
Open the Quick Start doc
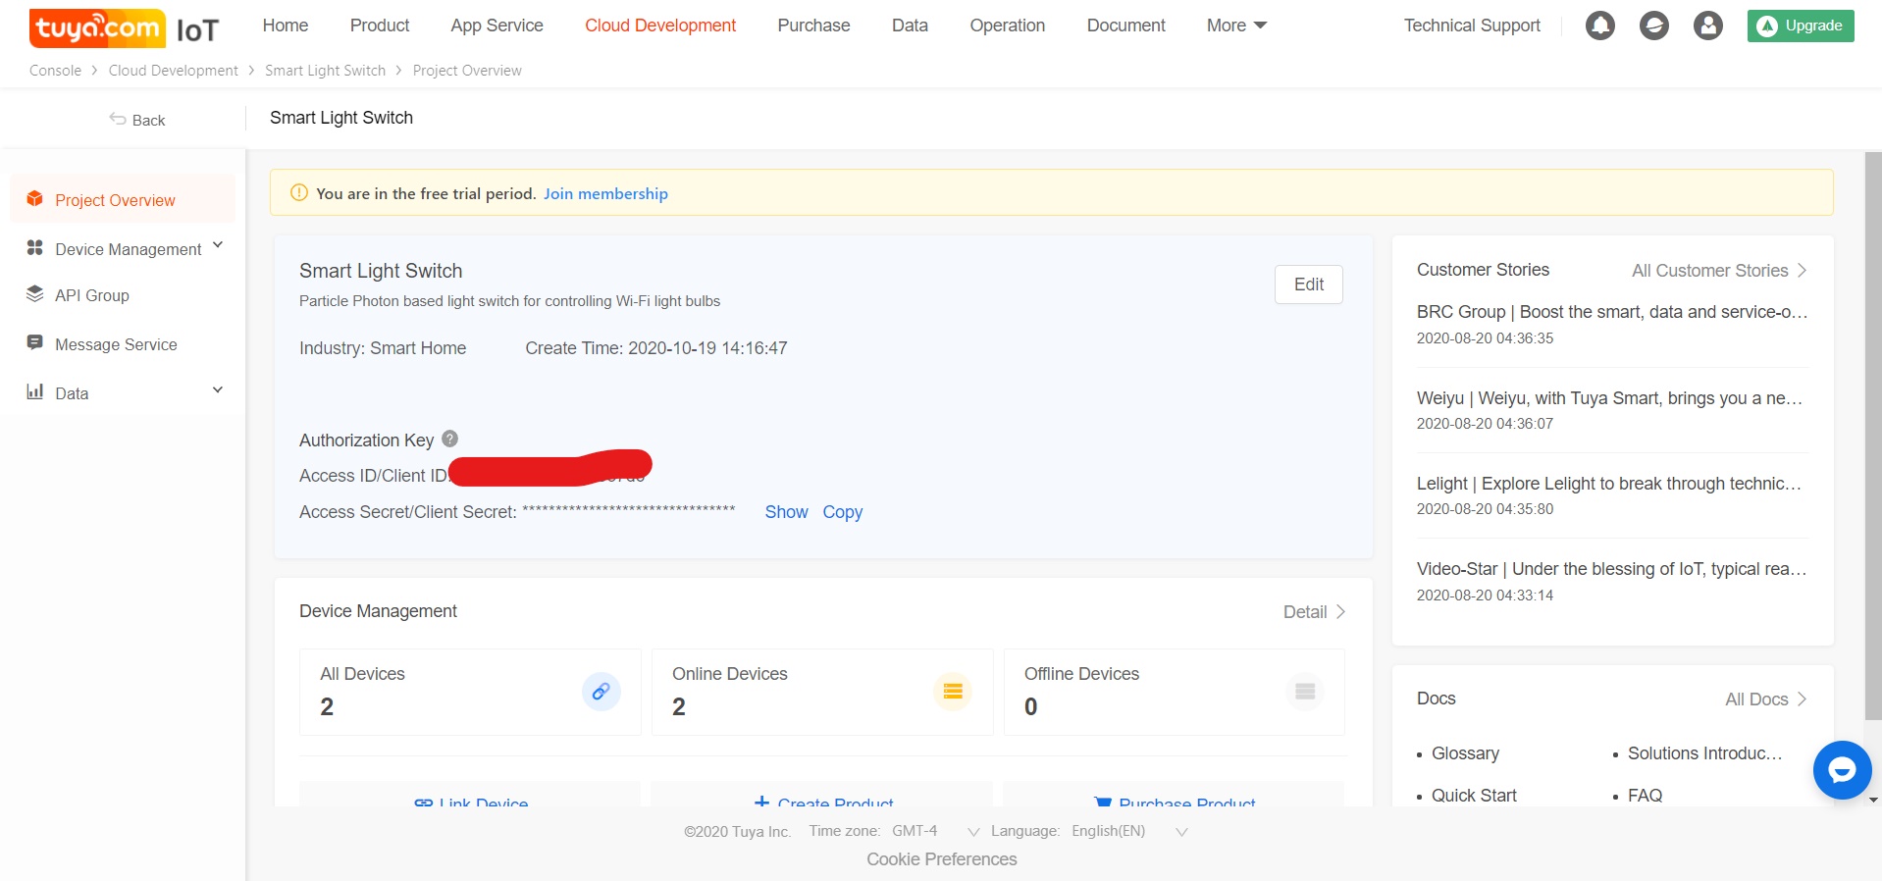[1474, 796]
